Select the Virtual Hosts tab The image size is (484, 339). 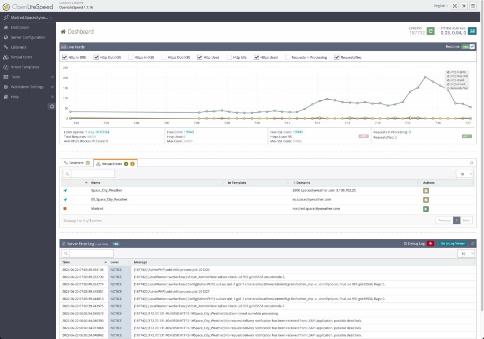click(x=115, y=164)
